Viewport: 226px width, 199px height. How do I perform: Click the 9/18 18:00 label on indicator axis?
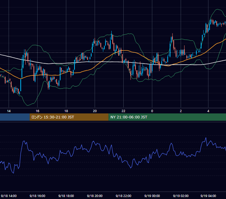[66, 196]
